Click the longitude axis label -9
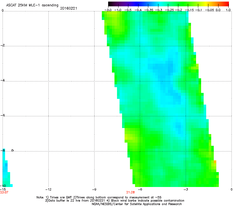 click(94, 190)
